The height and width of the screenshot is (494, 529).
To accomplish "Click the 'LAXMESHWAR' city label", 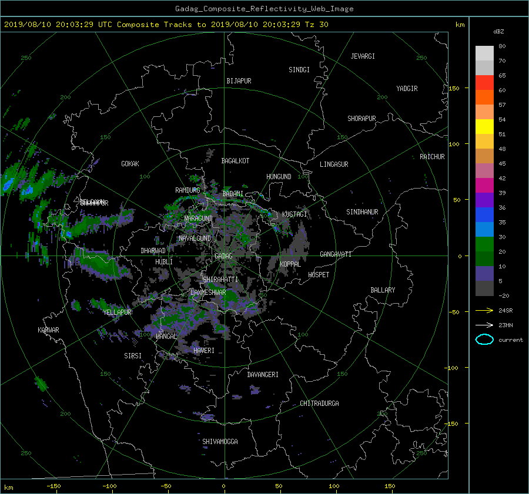I will tap(208, 293).
